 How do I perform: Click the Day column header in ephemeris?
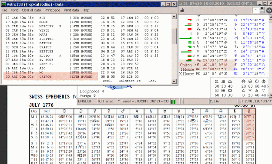(x=34, y=111)
